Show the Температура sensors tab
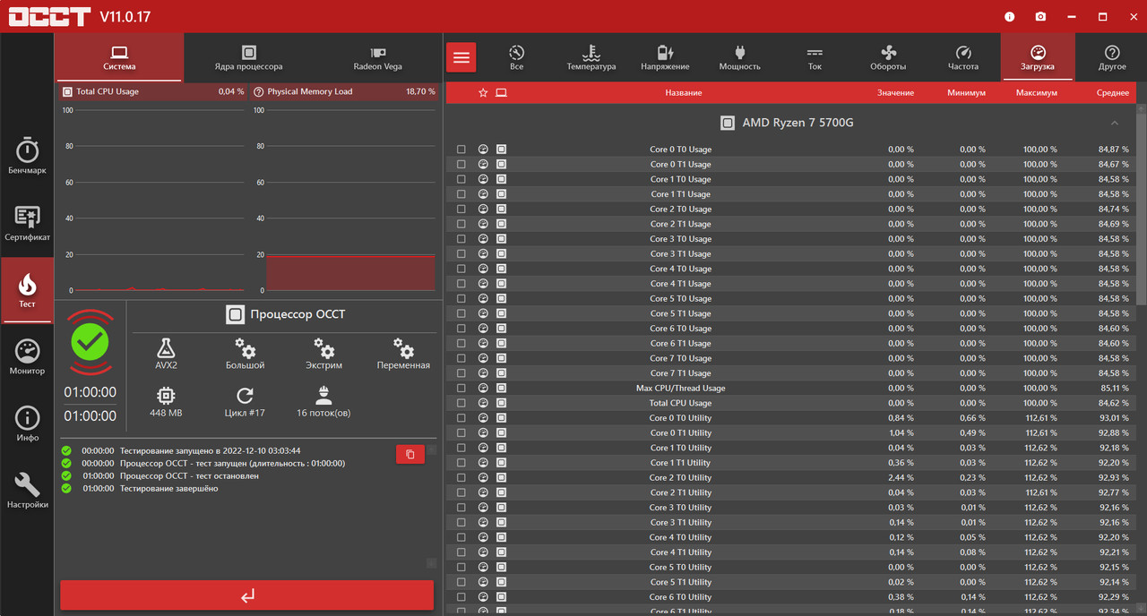The image size is (1147, 616). (591, 57)
